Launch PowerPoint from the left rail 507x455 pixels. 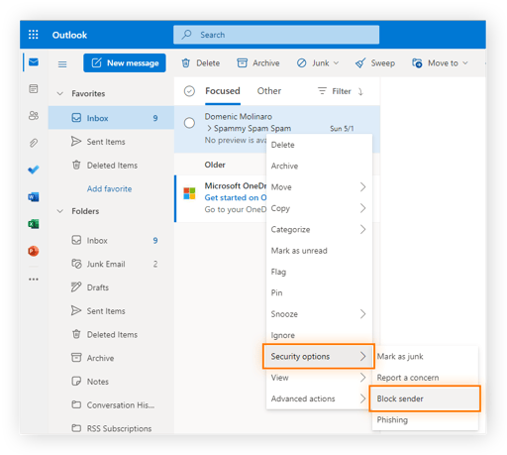pos(34,251)
